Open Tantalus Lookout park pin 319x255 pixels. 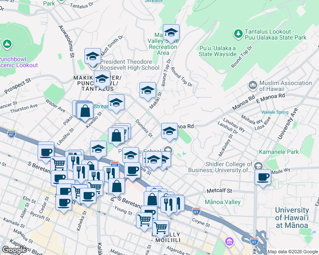click(238, 34)
